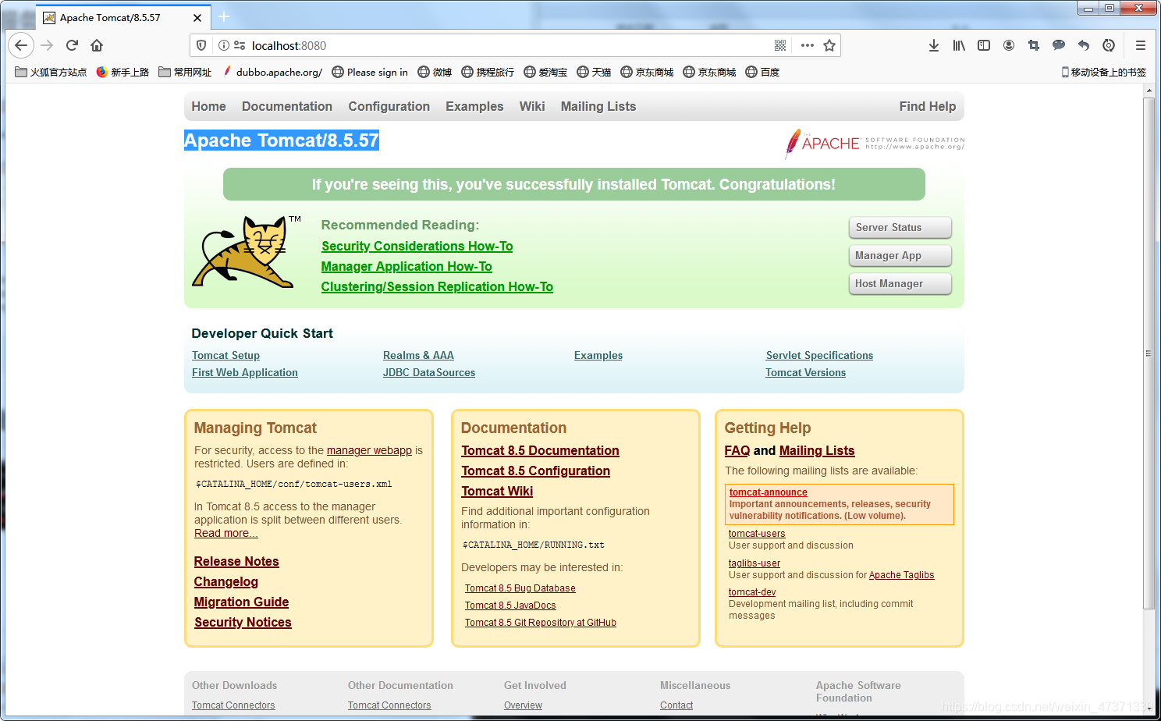The image size is (1161, 721).
Task: Open the site permissions icon
Action: [x=240, y=45]
